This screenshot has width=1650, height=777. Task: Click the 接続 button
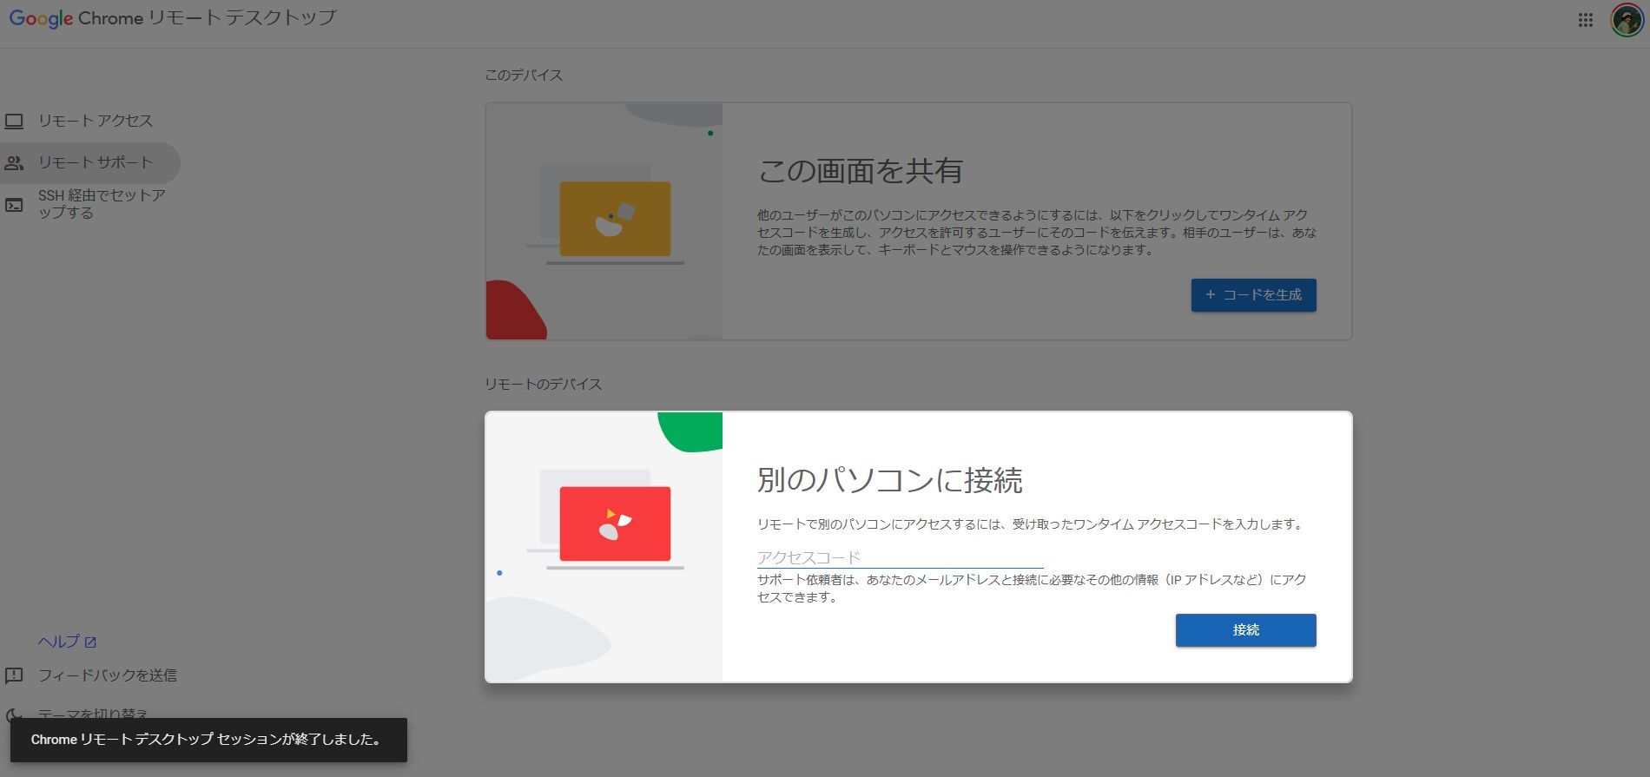1245,630
